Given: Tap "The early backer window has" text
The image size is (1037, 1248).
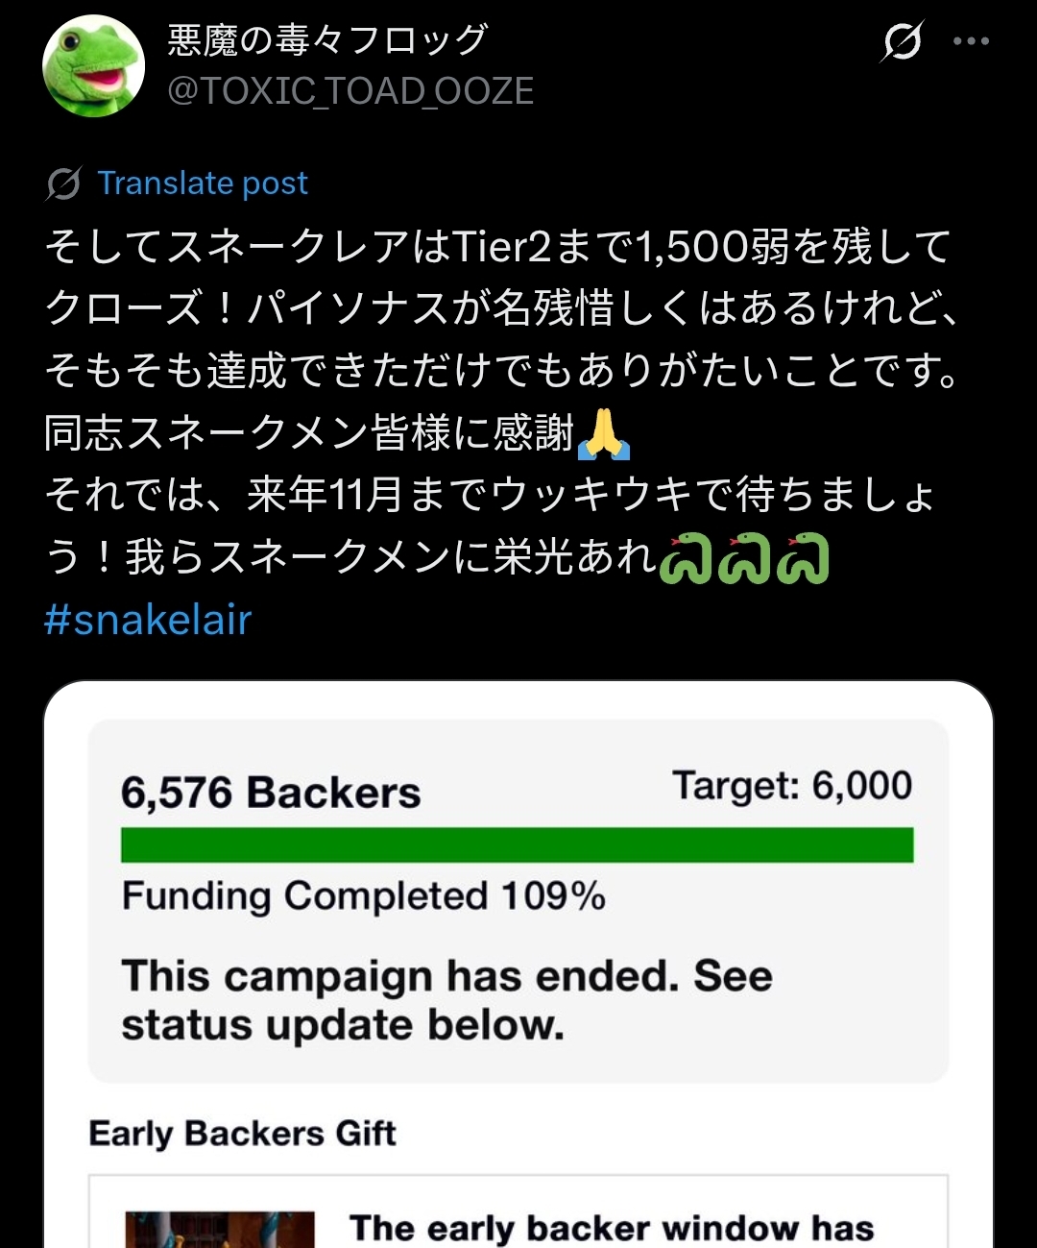Looking at the screenshot, I should pos(612,1228).
